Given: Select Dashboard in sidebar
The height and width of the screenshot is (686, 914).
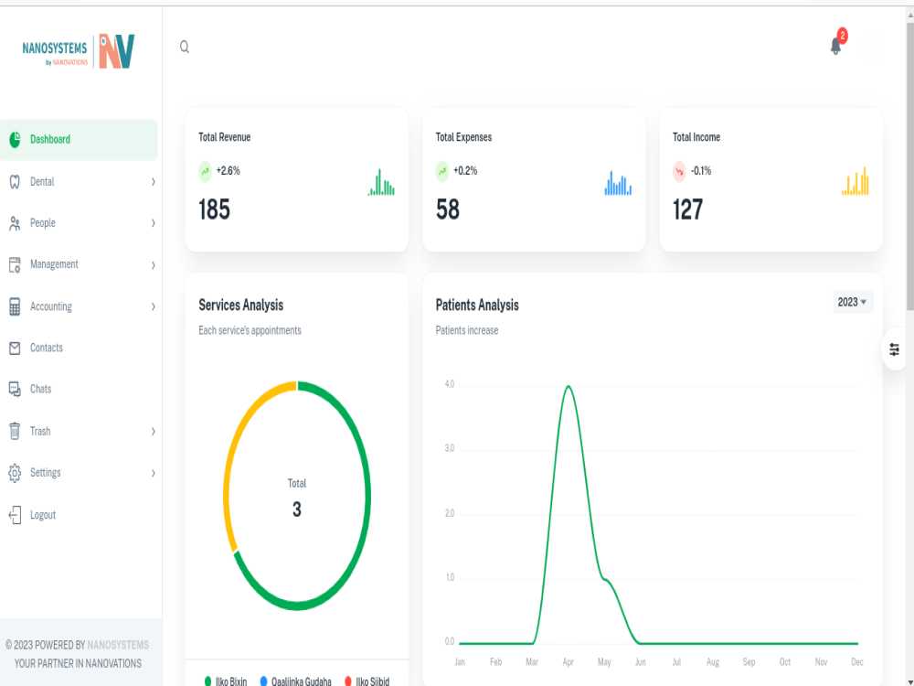Looking at the screenshot, I should pyautogui.click(x=79, y=139).
